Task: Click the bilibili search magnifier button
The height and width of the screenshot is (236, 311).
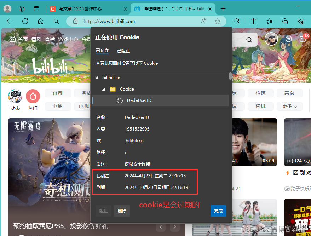Action: [249, 40]
